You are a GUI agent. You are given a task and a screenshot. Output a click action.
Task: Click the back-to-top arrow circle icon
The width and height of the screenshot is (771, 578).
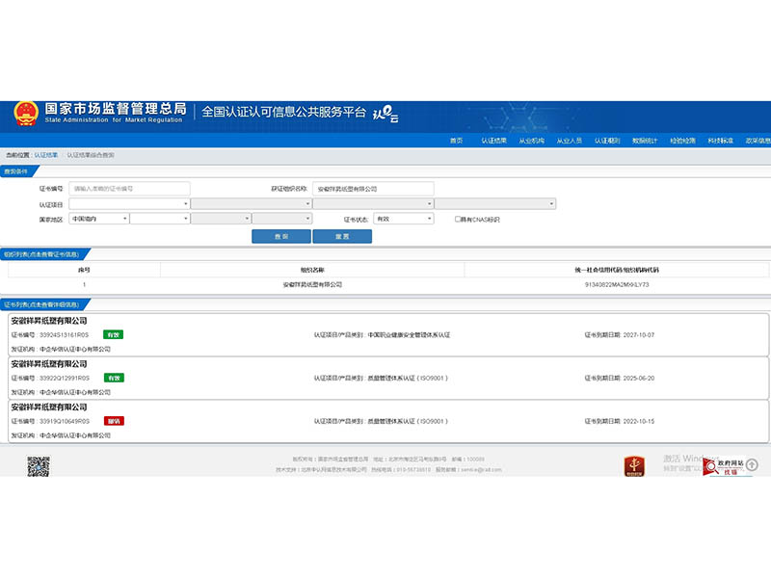tap(753, 464)
